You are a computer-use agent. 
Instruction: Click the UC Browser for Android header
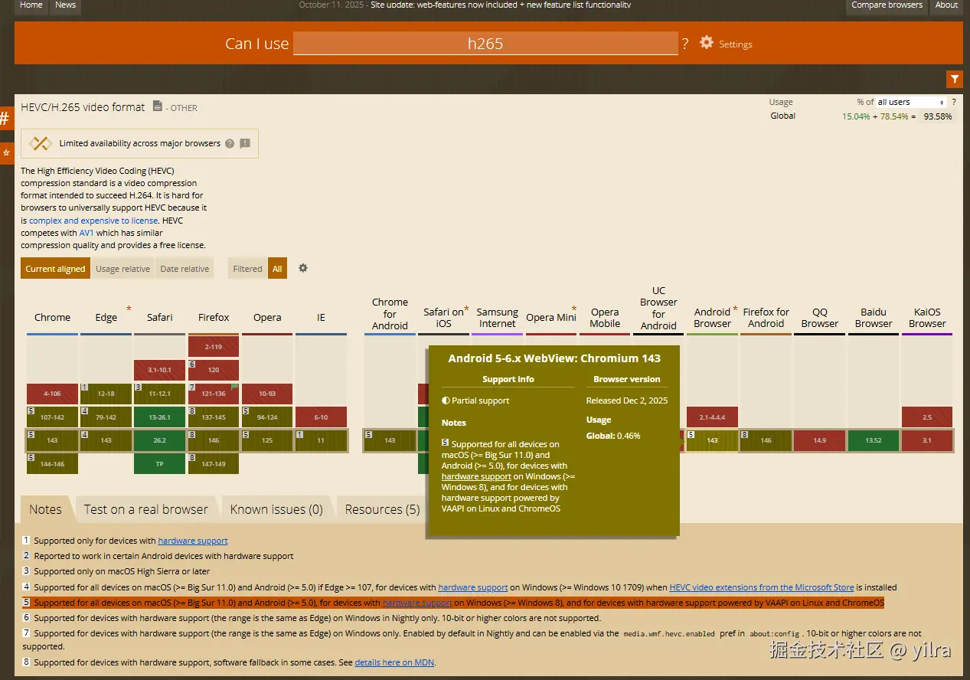click(x=658, y=308)
